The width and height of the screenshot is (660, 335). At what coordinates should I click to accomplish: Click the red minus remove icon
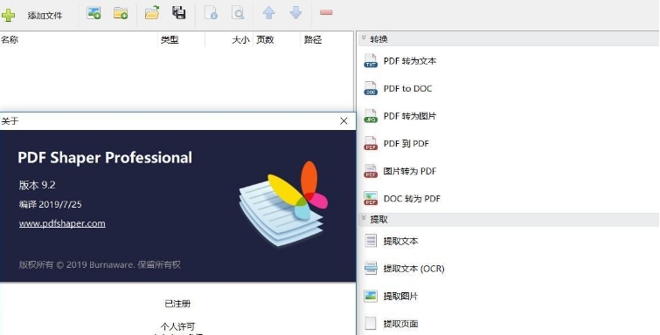pos(326,12)
